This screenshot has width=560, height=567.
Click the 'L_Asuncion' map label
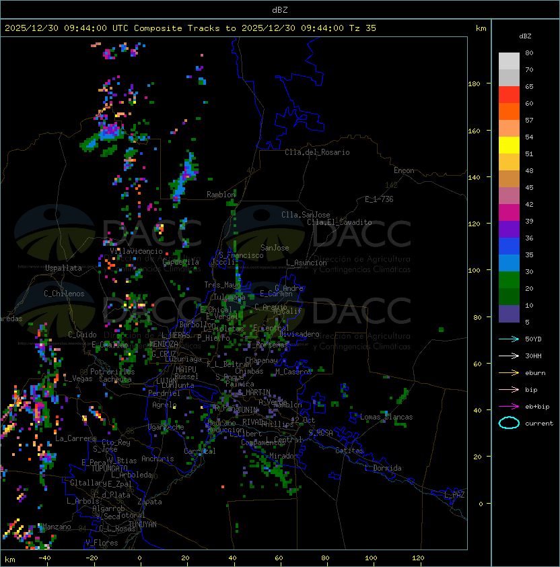(306, 263)
